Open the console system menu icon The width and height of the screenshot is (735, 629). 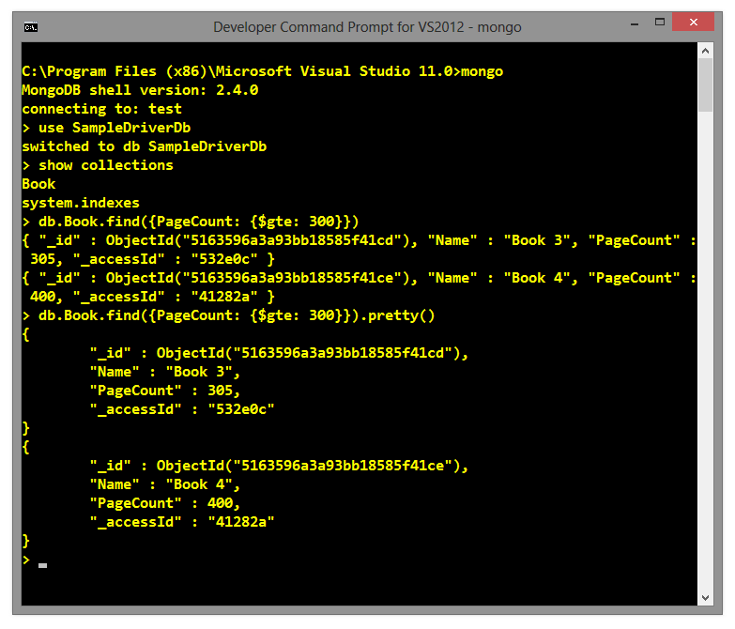30,27
